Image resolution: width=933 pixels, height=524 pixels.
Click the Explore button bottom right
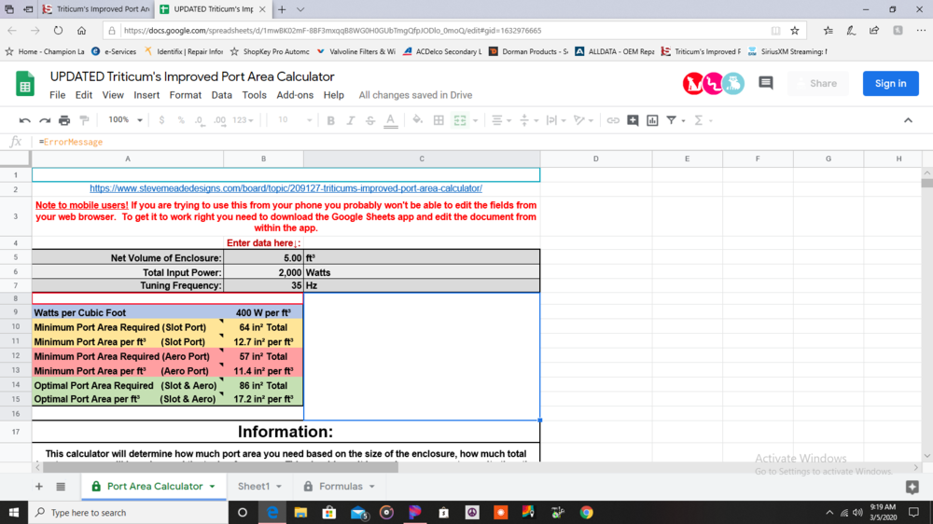(x=912, y=487)
